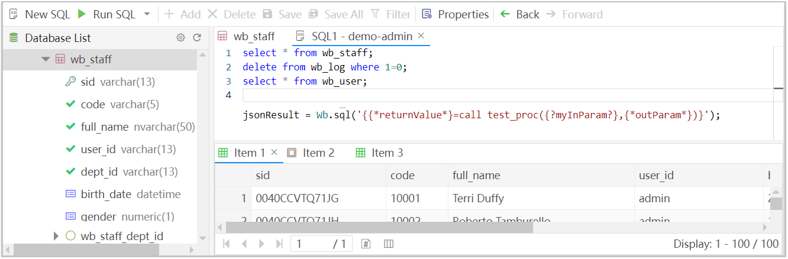The image size is (788, 259).
Task: Select the code varchar(5) column
Action: point(112,105)
